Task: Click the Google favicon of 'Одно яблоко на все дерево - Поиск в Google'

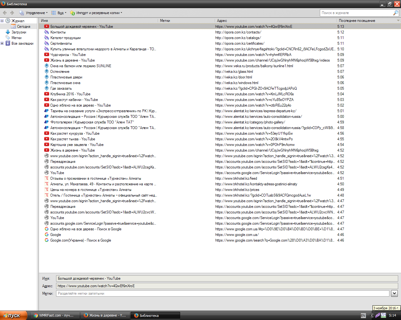Action: click(x=47, y=229)
